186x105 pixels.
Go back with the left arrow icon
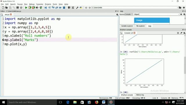[x=86, y=8]
